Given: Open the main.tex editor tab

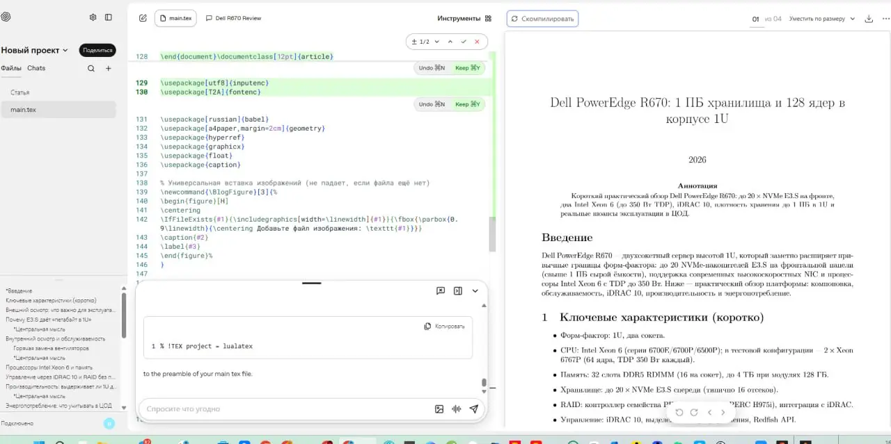Looking at the screenshot, I should [175, 18].
